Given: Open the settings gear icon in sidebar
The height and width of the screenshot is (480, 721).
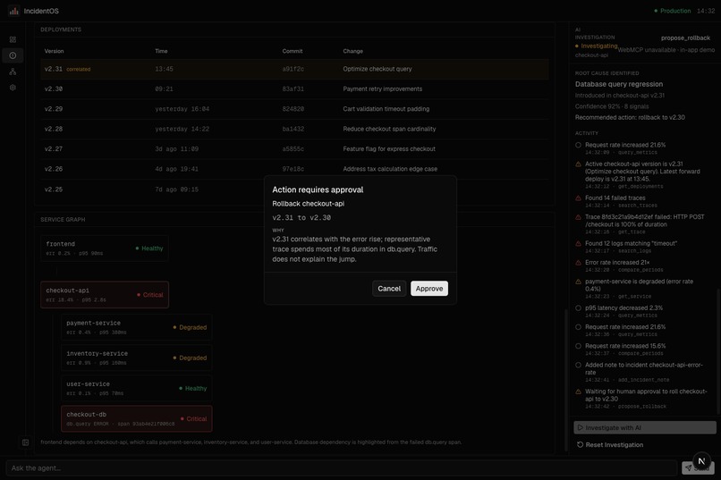Looking at the screenshot, I should pos(13,88).
